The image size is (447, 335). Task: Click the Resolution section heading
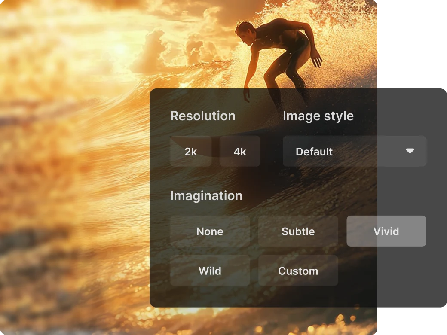pyautogui.click(x=202, y=116)
